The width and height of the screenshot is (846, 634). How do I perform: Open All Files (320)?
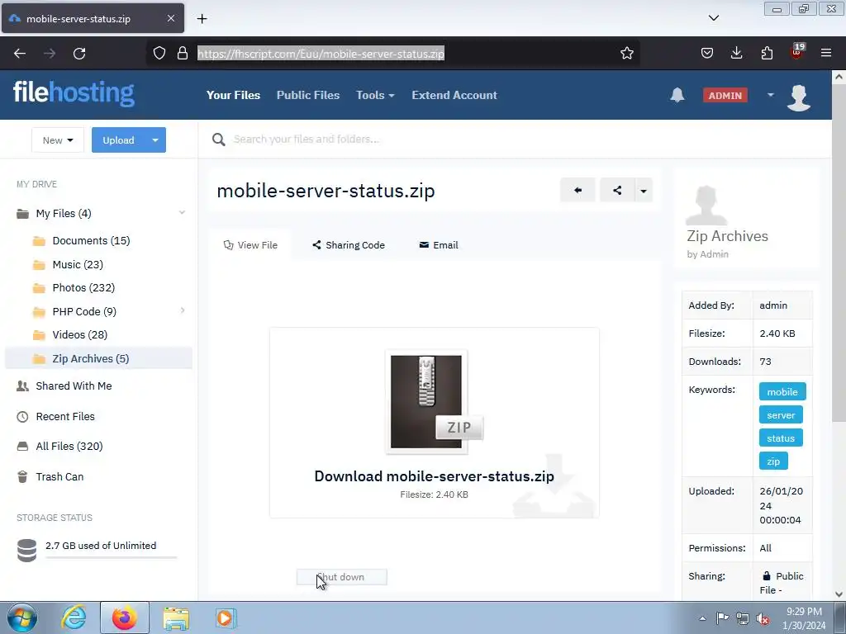click(x=69, y=447)
